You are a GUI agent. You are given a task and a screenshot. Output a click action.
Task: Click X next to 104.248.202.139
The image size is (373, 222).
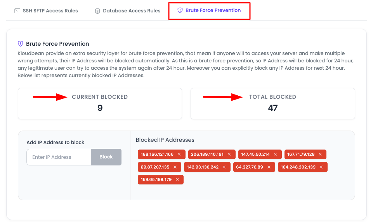point(321,167)
